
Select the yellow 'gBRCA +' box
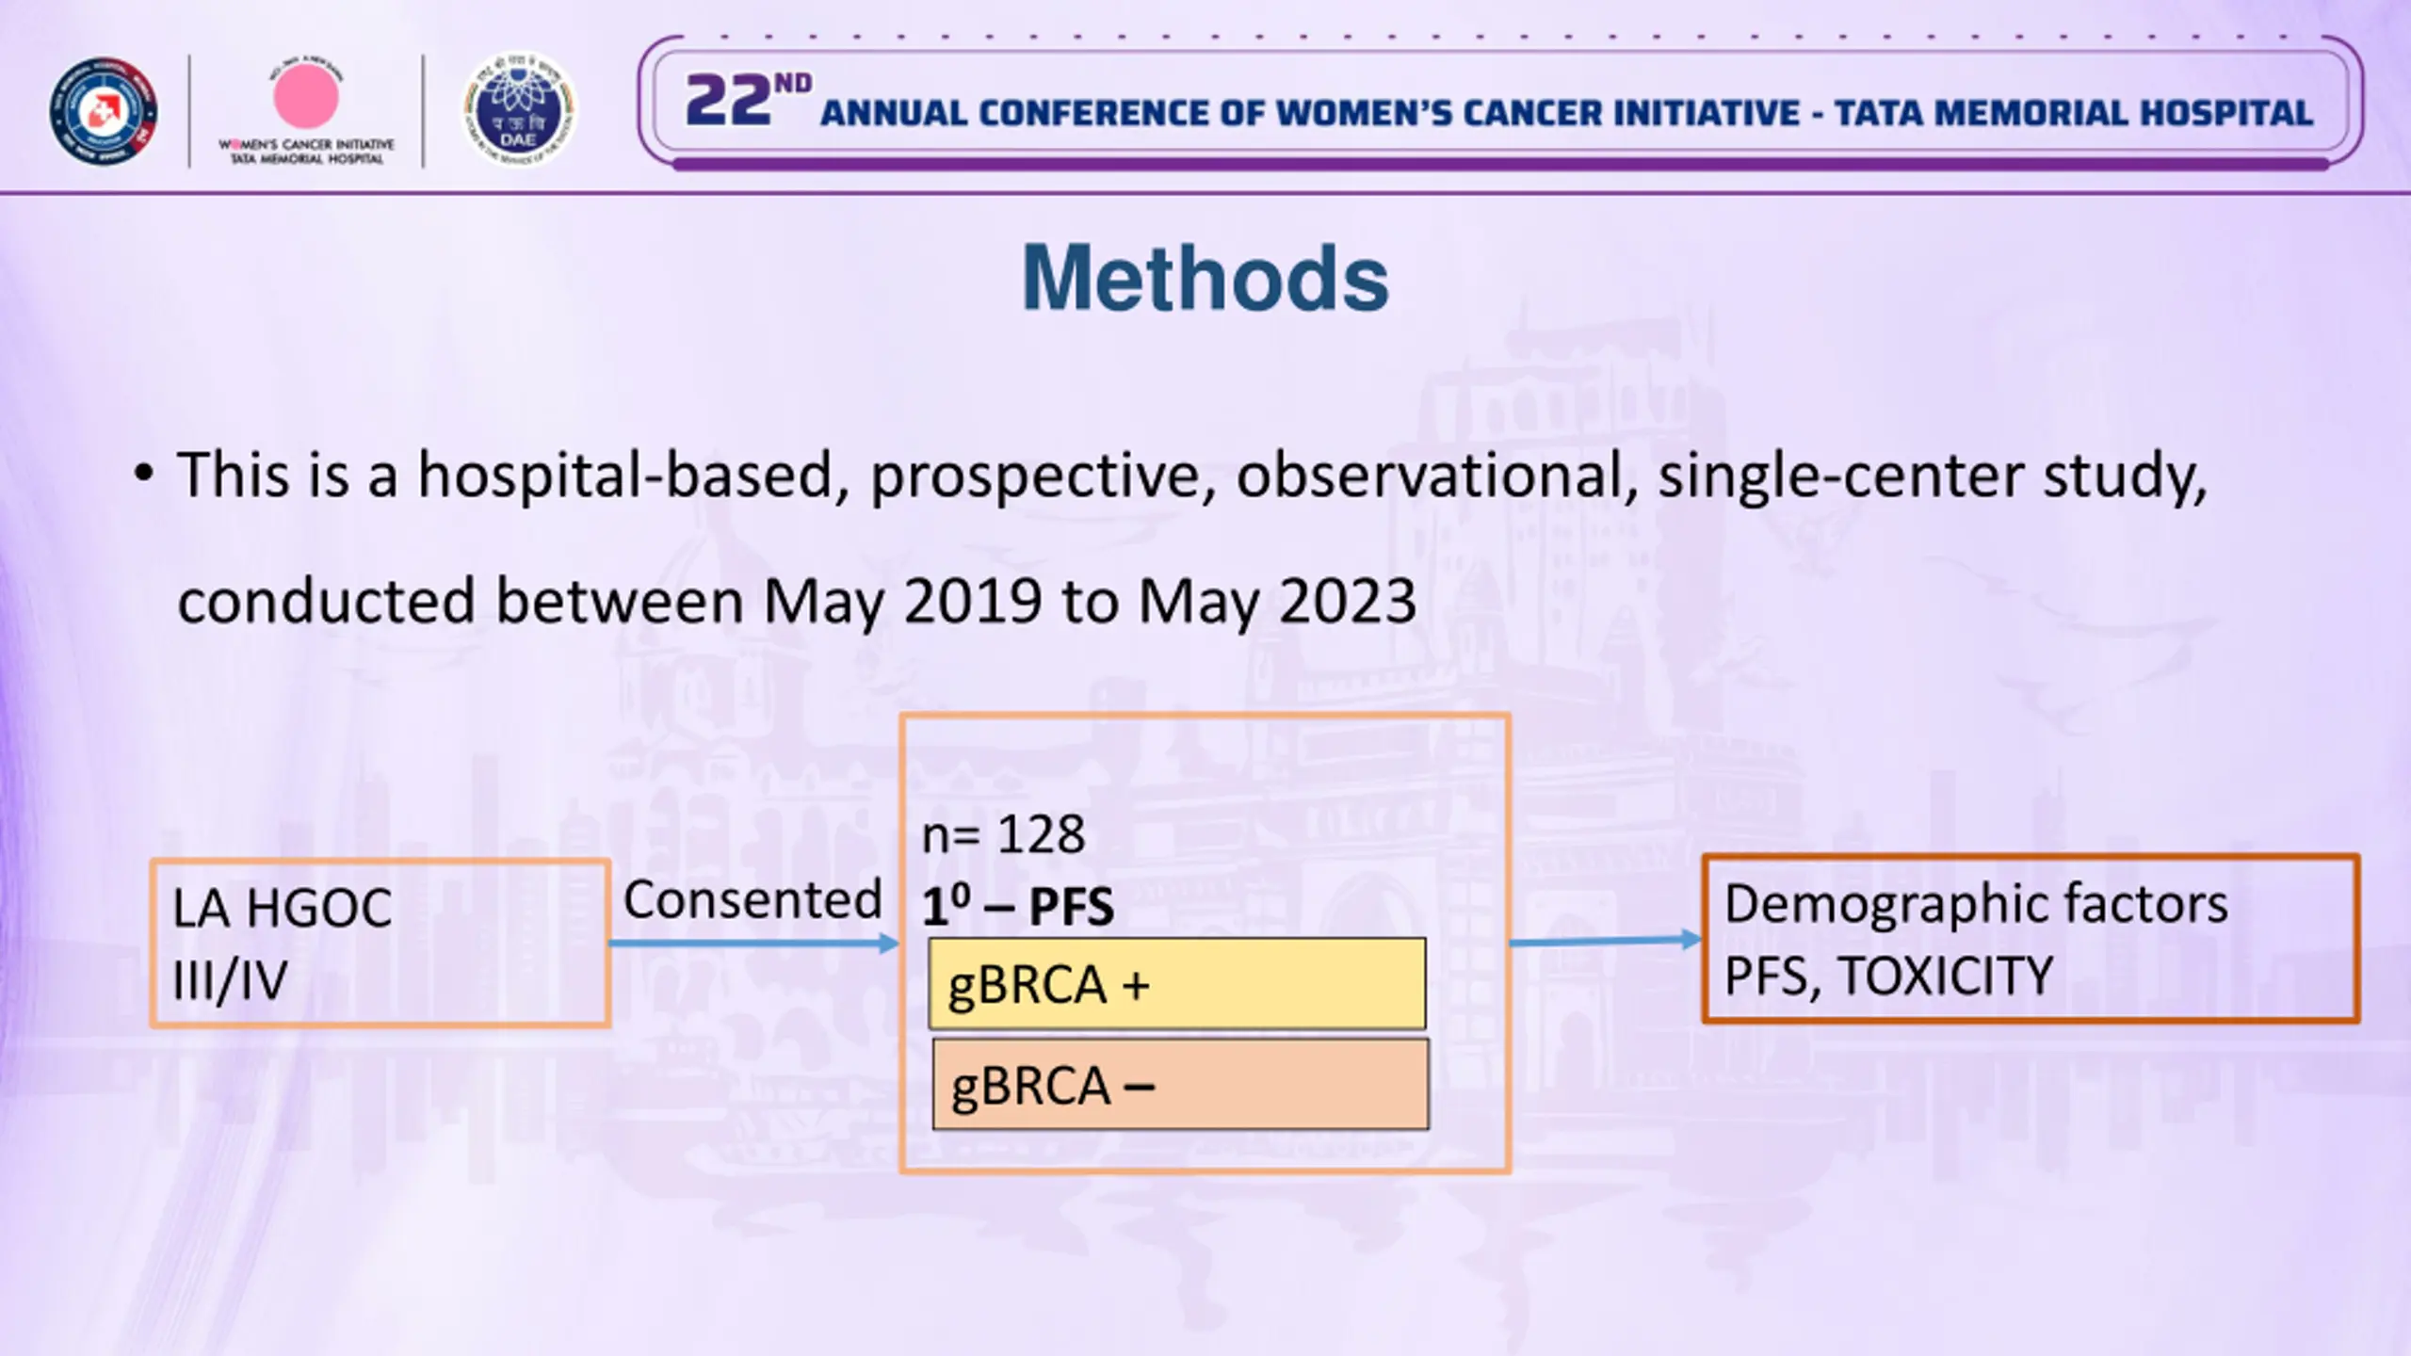[x=1177, y=984]
